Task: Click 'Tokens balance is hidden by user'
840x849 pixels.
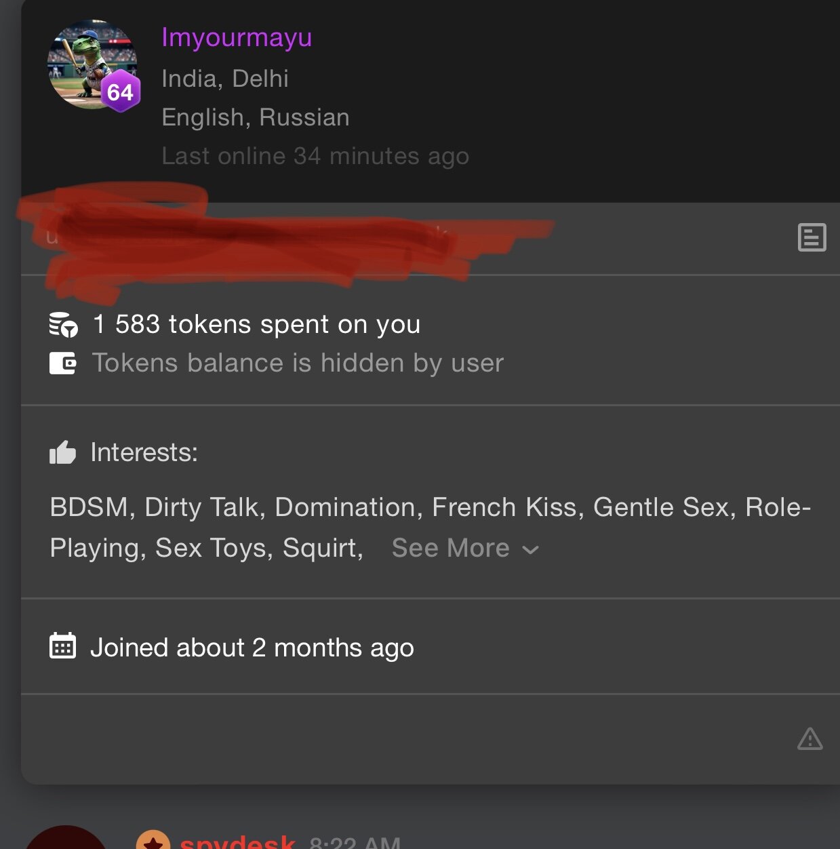Action: 298,363
